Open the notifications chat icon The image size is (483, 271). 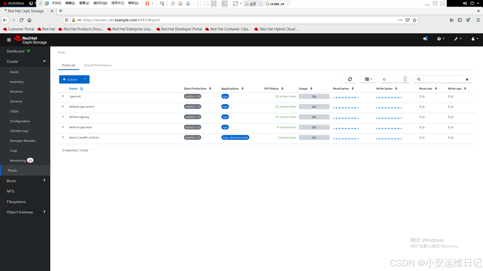tap(425, 39)
